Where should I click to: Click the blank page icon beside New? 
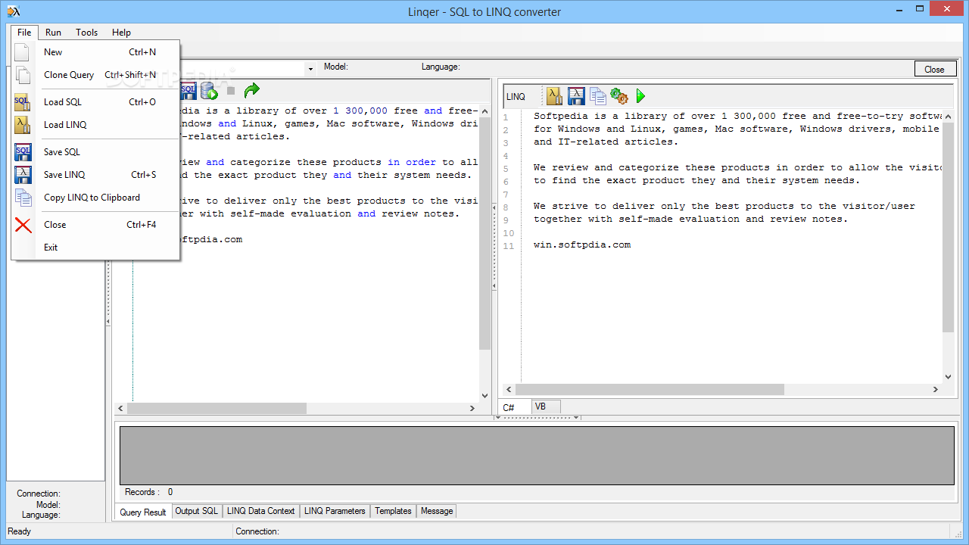[x=23, y=52]
